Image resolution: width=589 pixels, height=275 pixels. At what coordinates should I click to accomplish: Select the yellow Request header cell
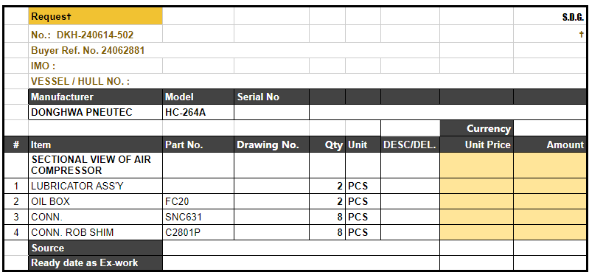[95, 16]
